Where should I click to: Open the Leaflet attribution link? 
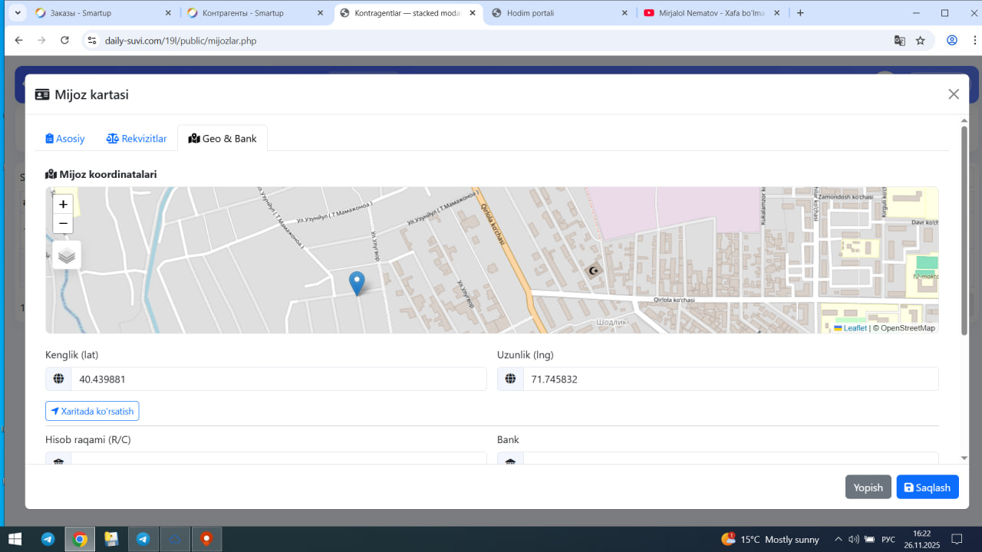tap(855, 328)
